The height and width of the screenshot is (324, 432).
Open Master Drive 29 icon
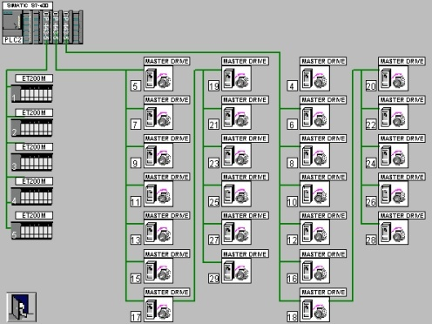click(237, 271)
